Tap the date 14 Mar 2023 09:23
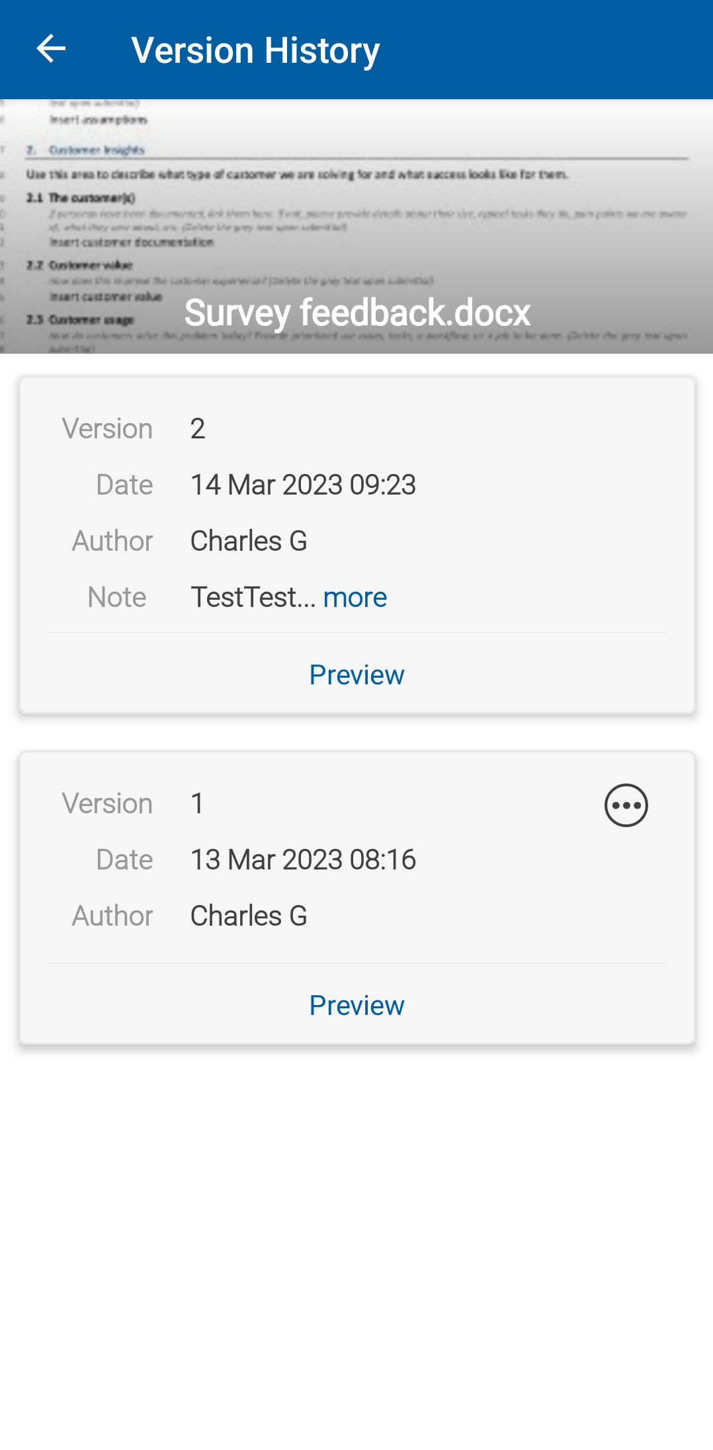Image resolution: width=713 pixels, height=1450 pixels. point(303,485)
